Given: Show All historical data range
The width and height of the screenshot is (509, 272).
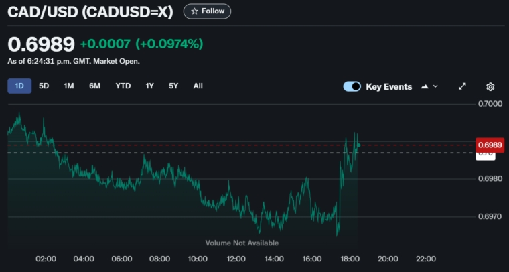Looking at the screenshot, I should click(198, 86).
